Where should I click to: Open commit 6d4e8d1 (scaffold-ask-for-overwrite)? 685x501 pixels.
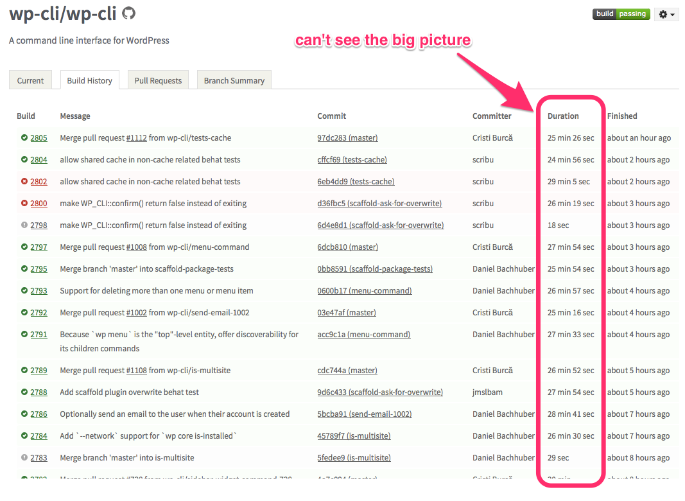click(381, 225)
